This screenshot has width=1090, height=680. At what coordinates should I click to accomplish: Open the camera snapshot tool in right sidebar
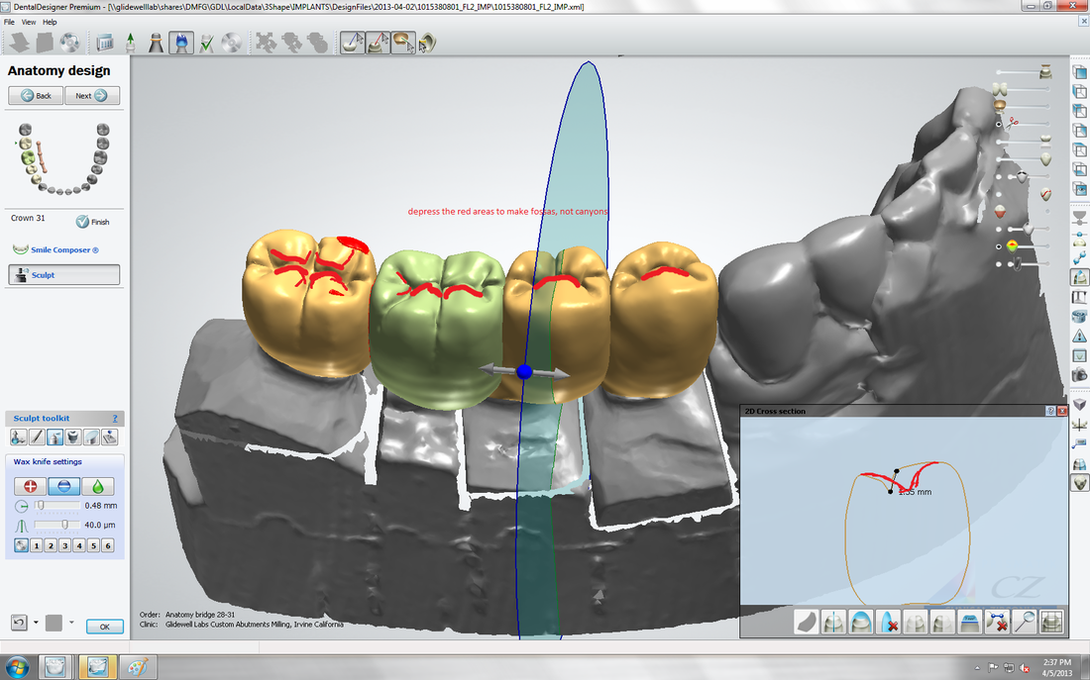[x=1080, y=374]
